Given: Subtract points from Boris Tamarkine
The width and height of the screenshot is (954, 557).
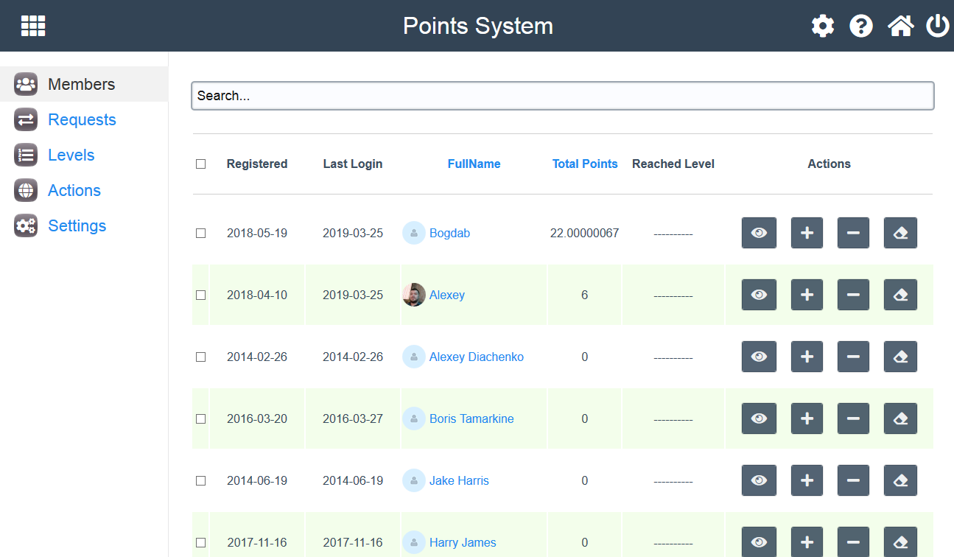Looking at the screenshot, I should 853,418.
